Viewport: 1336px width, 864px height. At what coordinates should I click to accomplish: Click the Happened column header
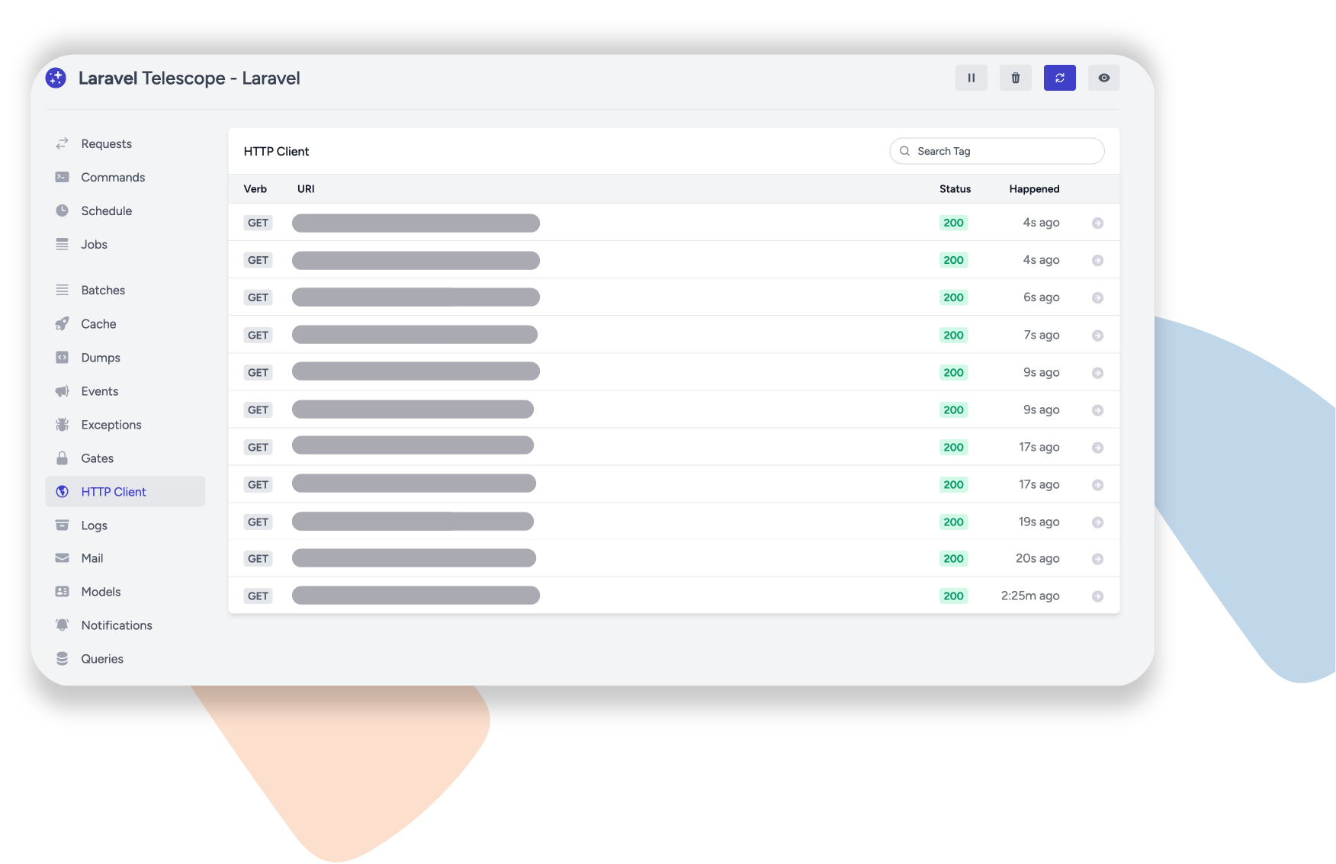1034,188
